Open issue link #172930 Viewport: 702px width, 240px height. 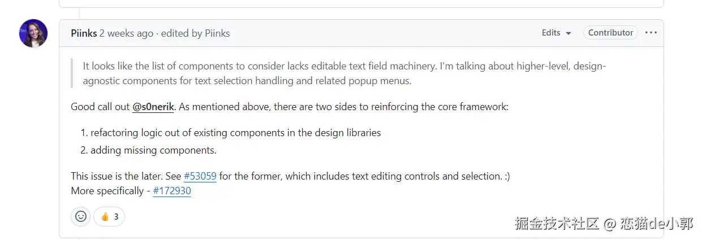(172, 191)
